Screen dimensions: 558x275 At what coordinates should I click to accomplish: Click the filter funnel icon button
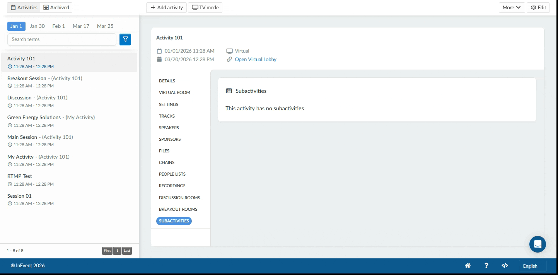click(x=125, y=39)
